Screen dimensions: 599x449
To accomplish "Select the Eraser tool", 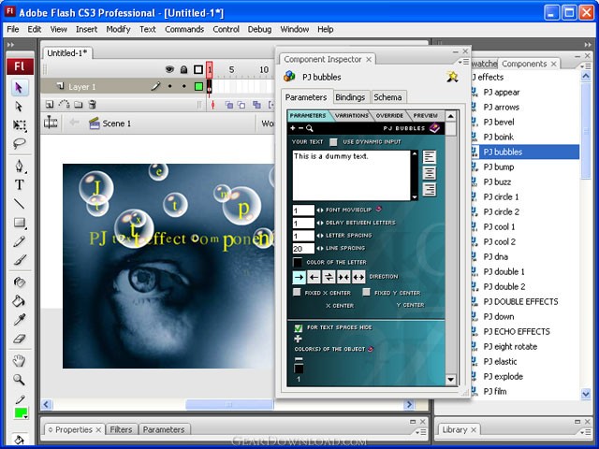I will pos(19,339).
